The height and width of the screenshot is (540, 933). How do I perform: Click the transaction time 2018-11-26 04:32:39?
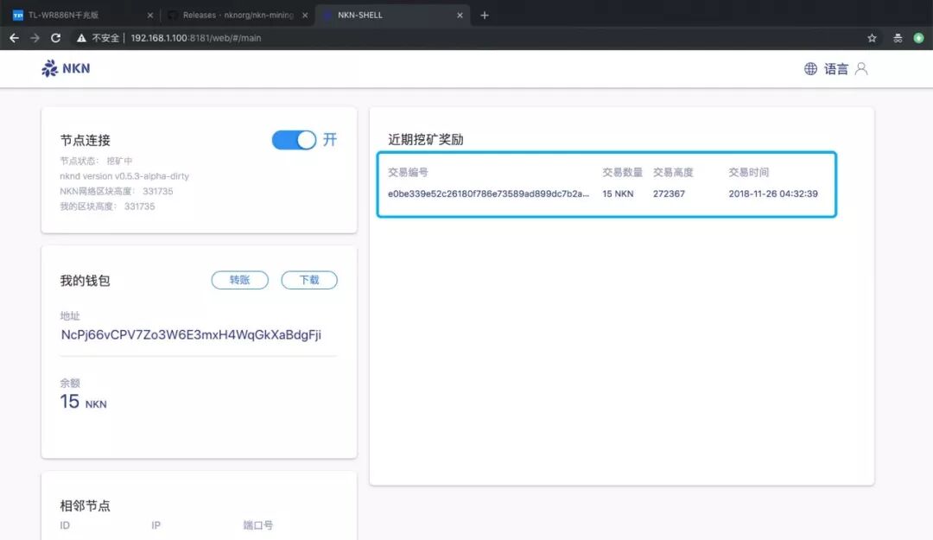(773, 194)
